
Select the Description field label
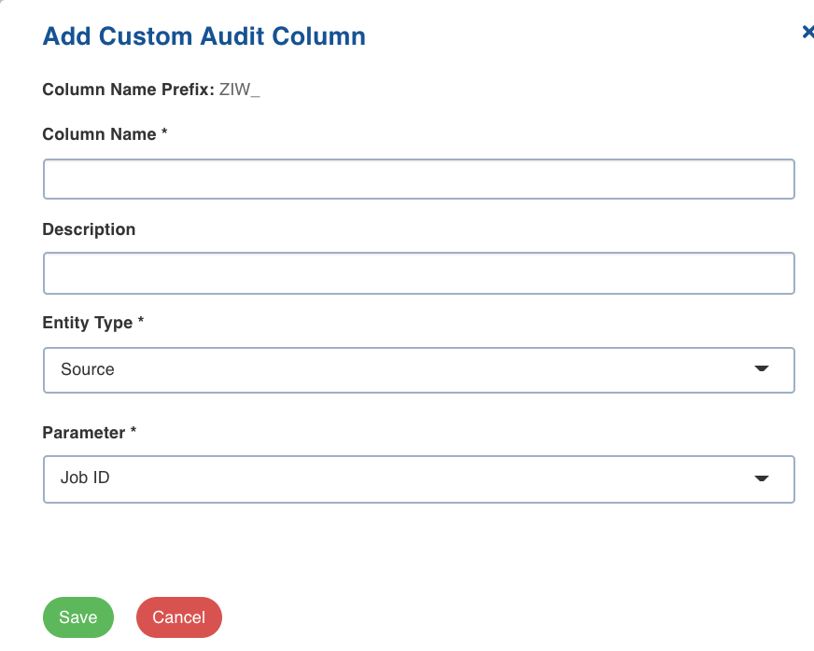[x=89, y=229]
